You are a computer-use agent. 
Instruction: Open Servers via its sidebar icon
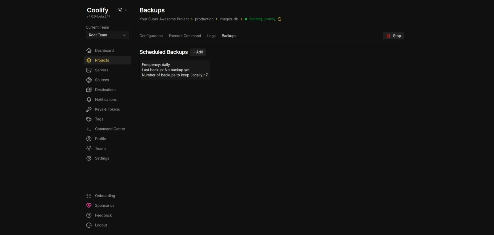pyautogui.click(x=89, y=70)
